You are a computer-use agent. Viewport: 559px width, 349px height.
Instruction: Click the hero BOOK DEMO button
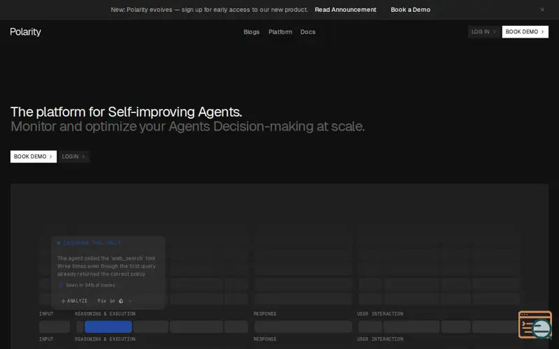pos(33,156)
